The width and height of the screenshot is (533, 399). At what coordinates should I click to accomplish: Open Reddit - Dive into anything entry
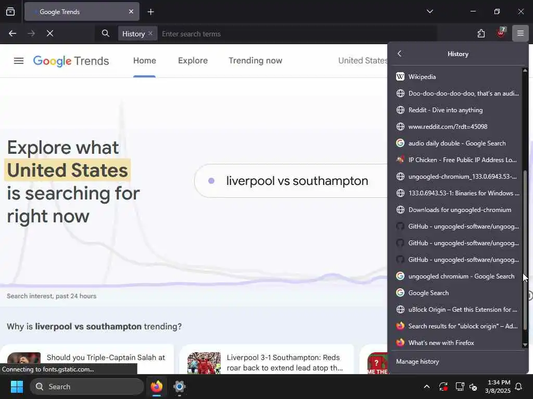pos(458,110)
